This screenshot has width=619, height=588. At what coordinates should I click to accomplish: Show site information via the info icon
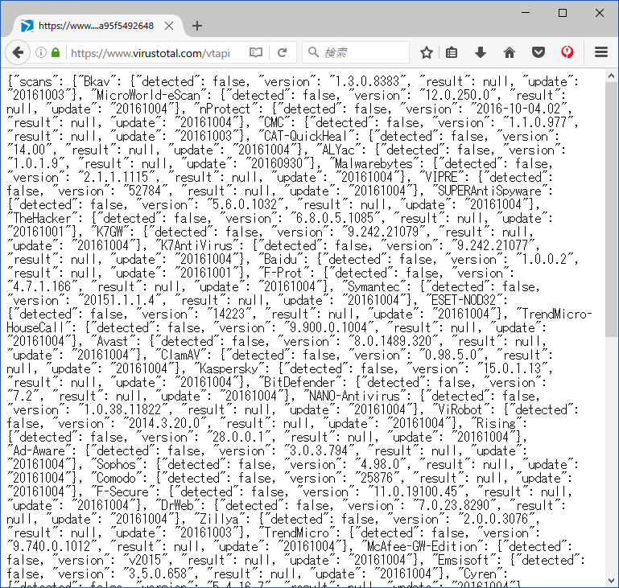pos(41,52)
